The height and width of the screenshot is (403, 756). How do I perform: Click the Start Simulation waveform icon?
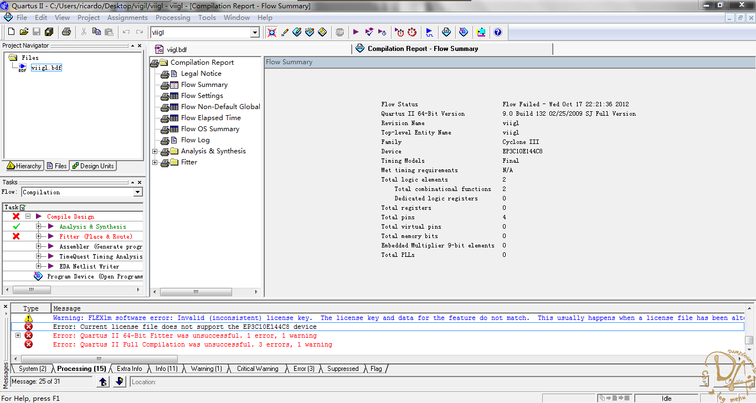pos(429,32)
